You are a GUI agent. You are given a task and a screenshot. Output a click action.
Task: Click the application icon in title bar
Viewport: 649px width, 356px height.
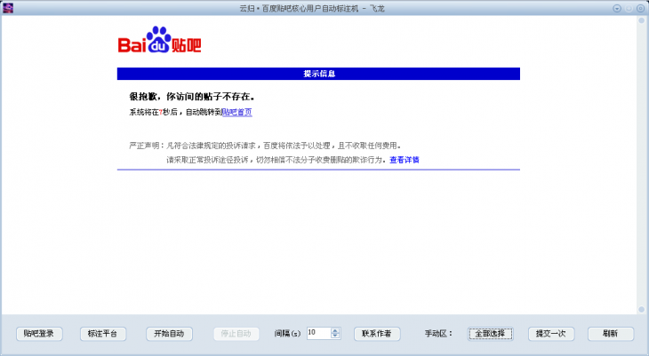tap(8, 8)
